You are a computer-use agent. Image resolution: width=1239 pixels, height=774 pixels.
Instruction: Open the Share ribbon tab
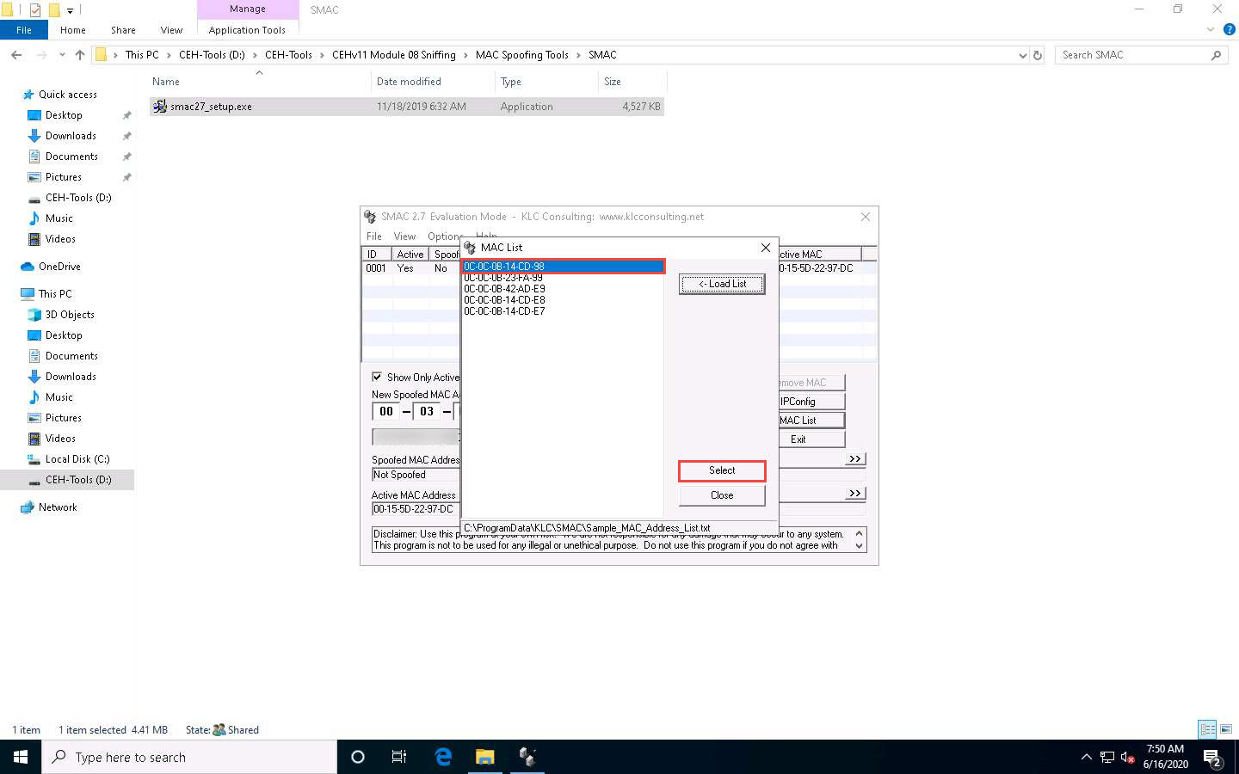pos(123,30)
